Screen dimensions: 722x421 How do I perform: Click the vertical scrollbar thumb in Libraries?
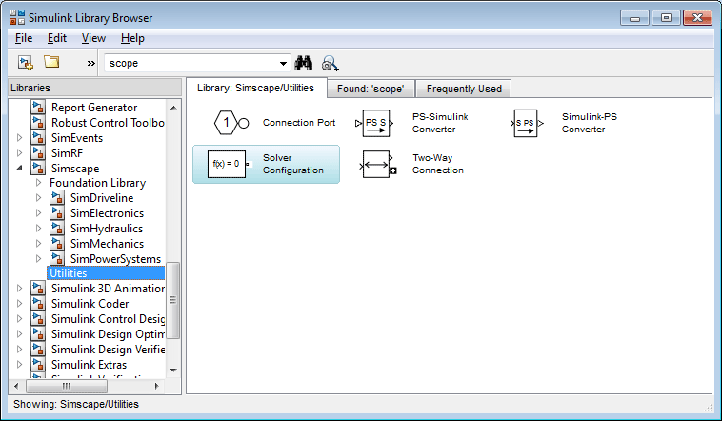(x=172, y=300)
